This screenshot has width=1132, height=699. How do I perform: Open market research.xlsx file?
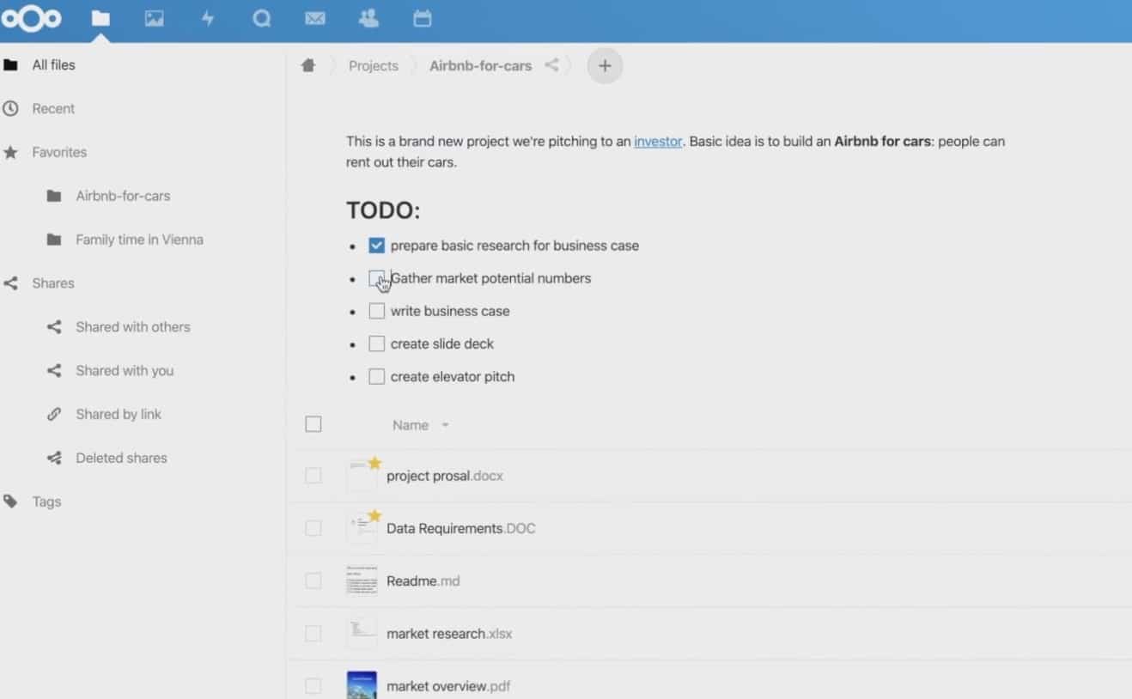pyautogui.click(x=449, y=634)
